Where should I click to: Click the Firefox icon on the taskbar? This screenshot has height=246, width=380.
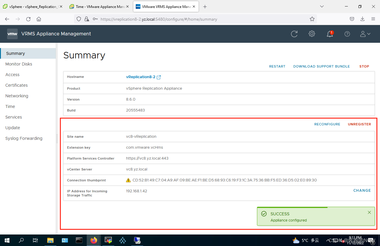(x=94, y=240)
